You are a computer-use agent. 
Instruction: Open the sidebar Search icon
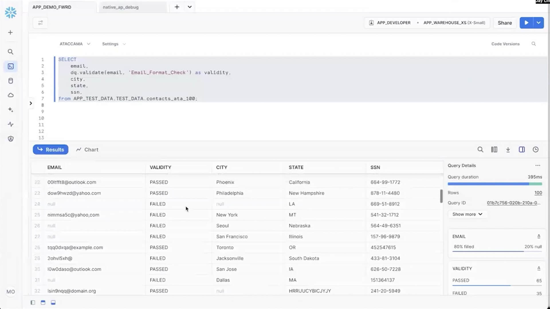(10, 52)
